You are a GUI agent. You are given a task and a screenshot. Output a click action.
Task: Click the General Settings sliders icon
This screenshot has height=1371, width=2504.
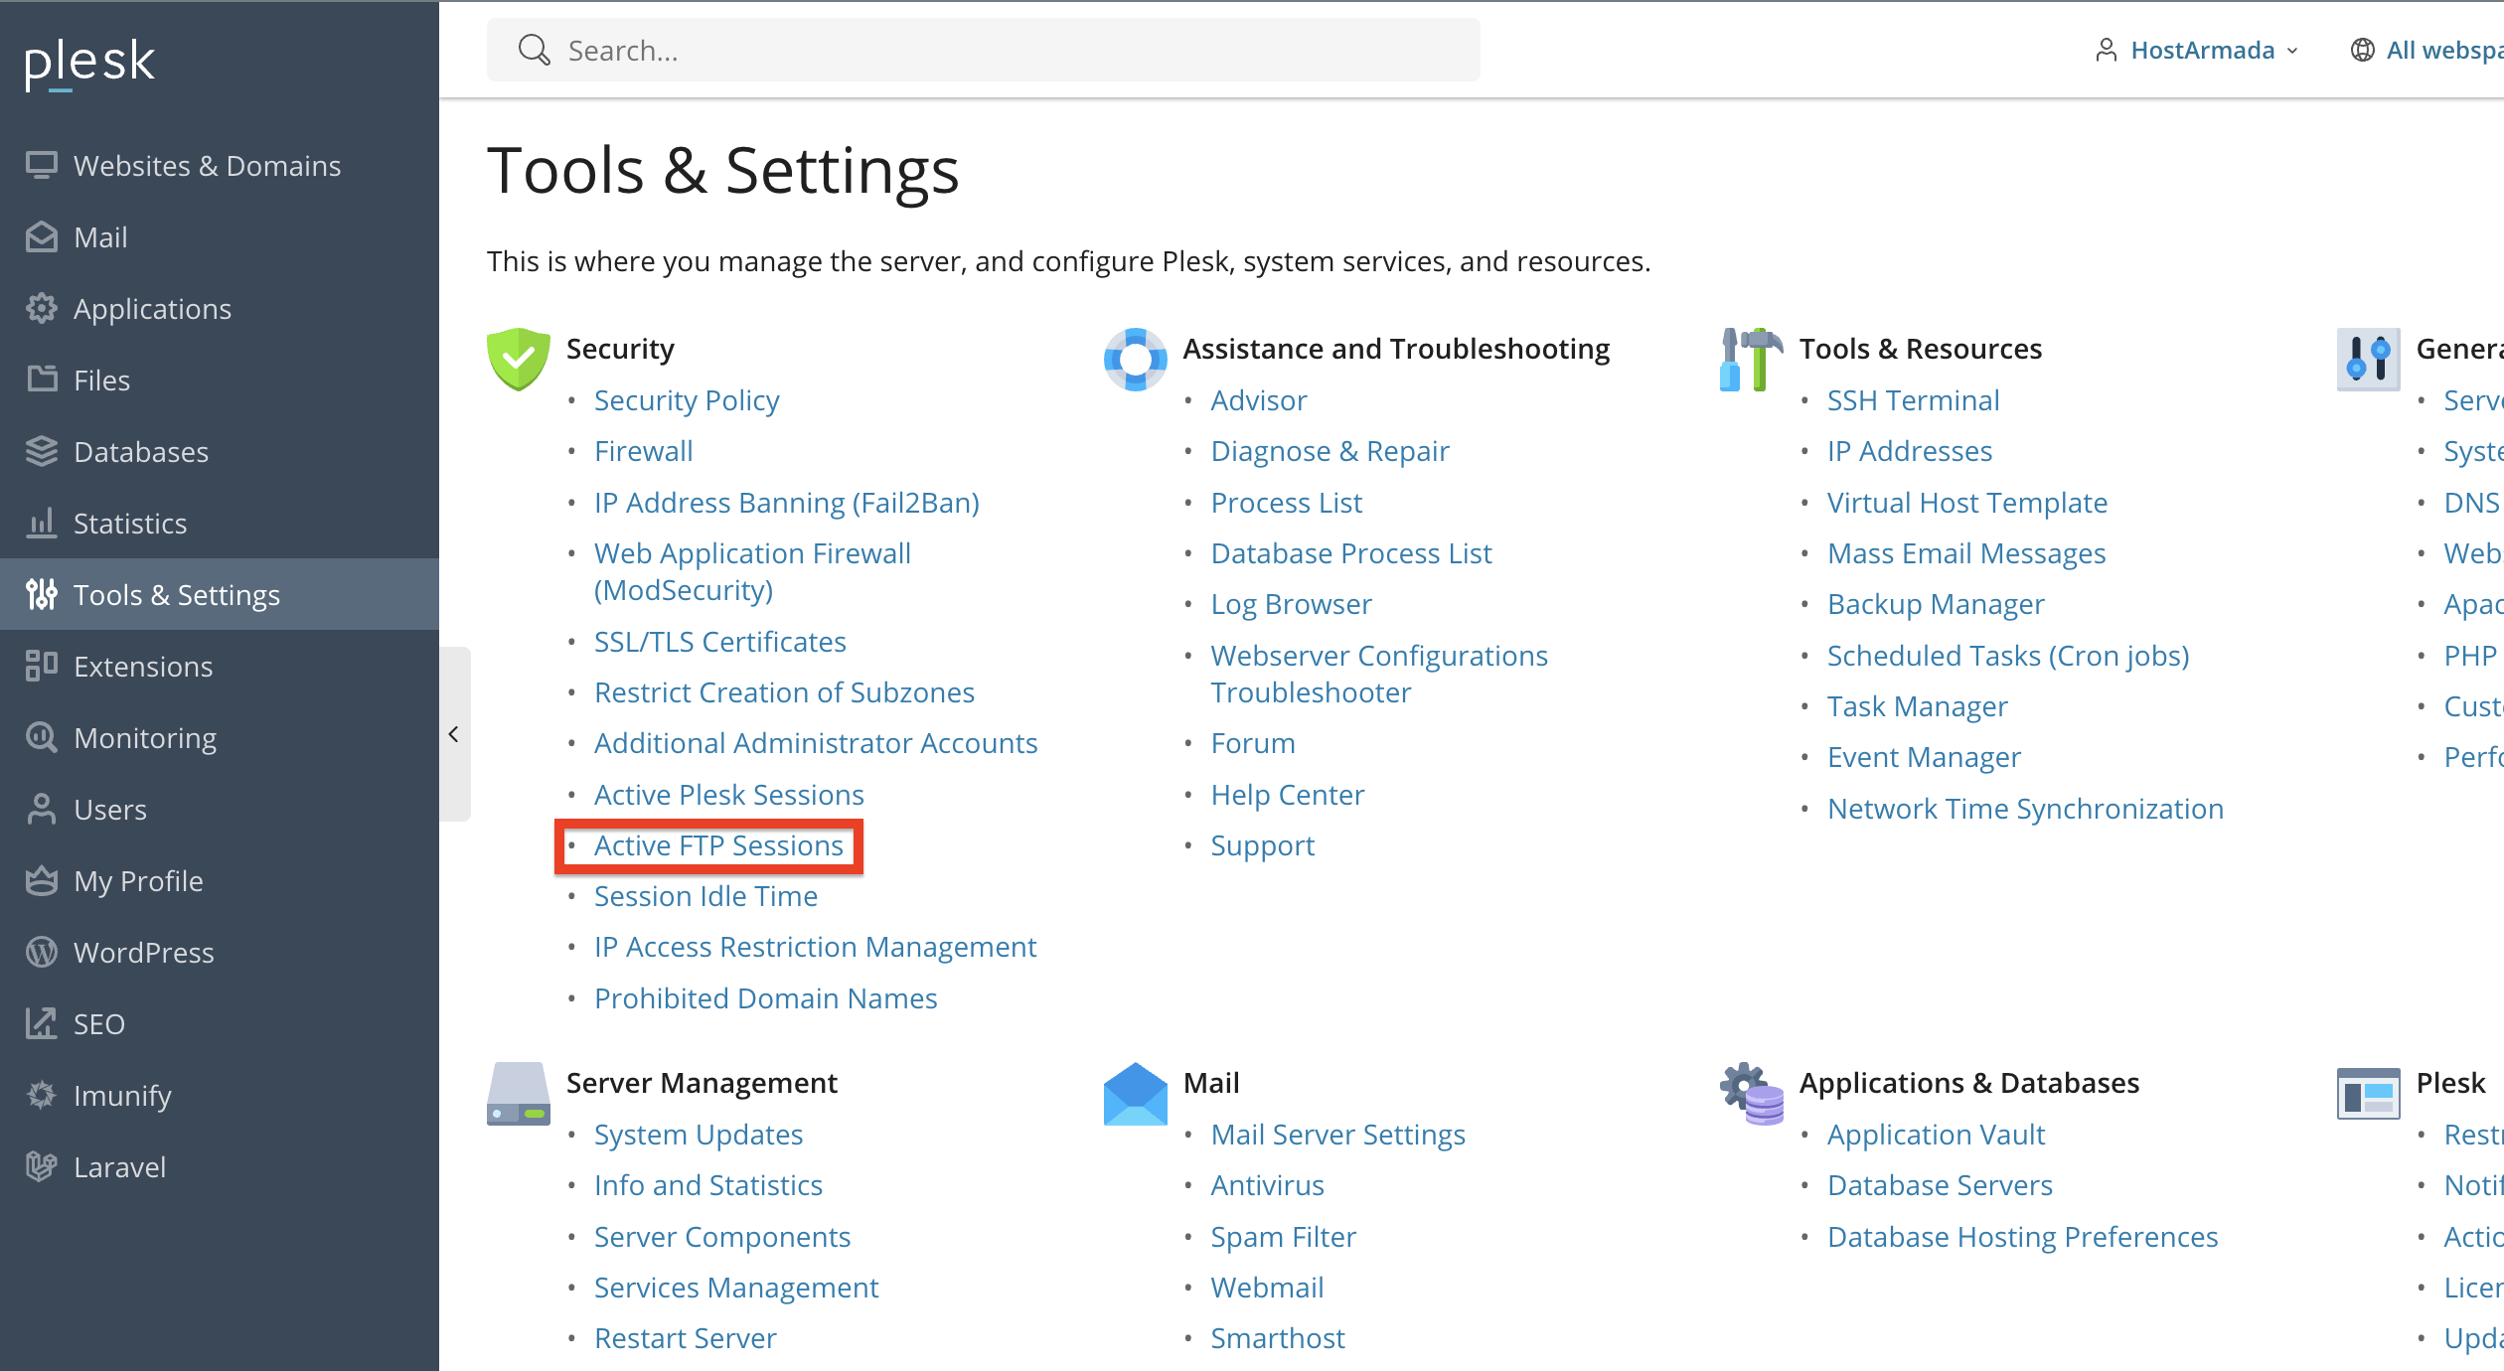pyautogui.click(x=2368, y=359)
